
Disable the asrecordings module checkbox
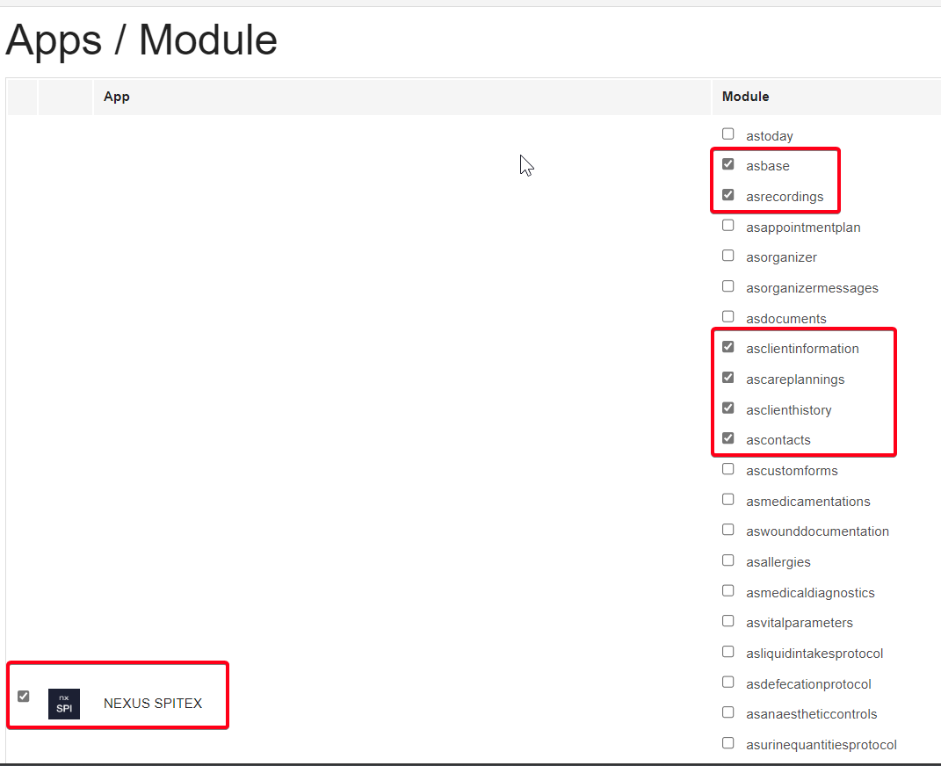[x=727, y=195]
